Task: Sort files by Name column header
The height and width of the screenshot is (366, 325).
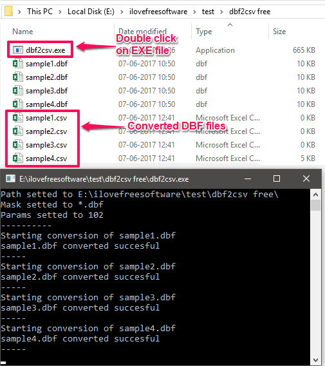Action: point(23,32)
